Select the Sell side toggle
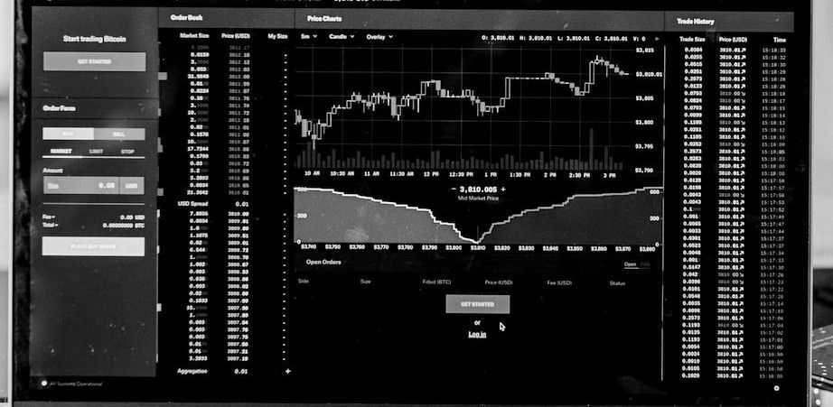833x407 pixels. click(119, 134)
